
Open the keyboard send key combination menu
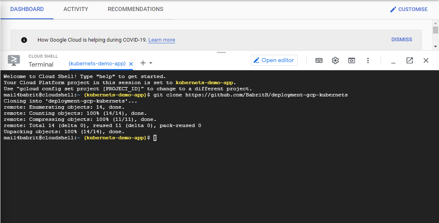pos(319,60)
